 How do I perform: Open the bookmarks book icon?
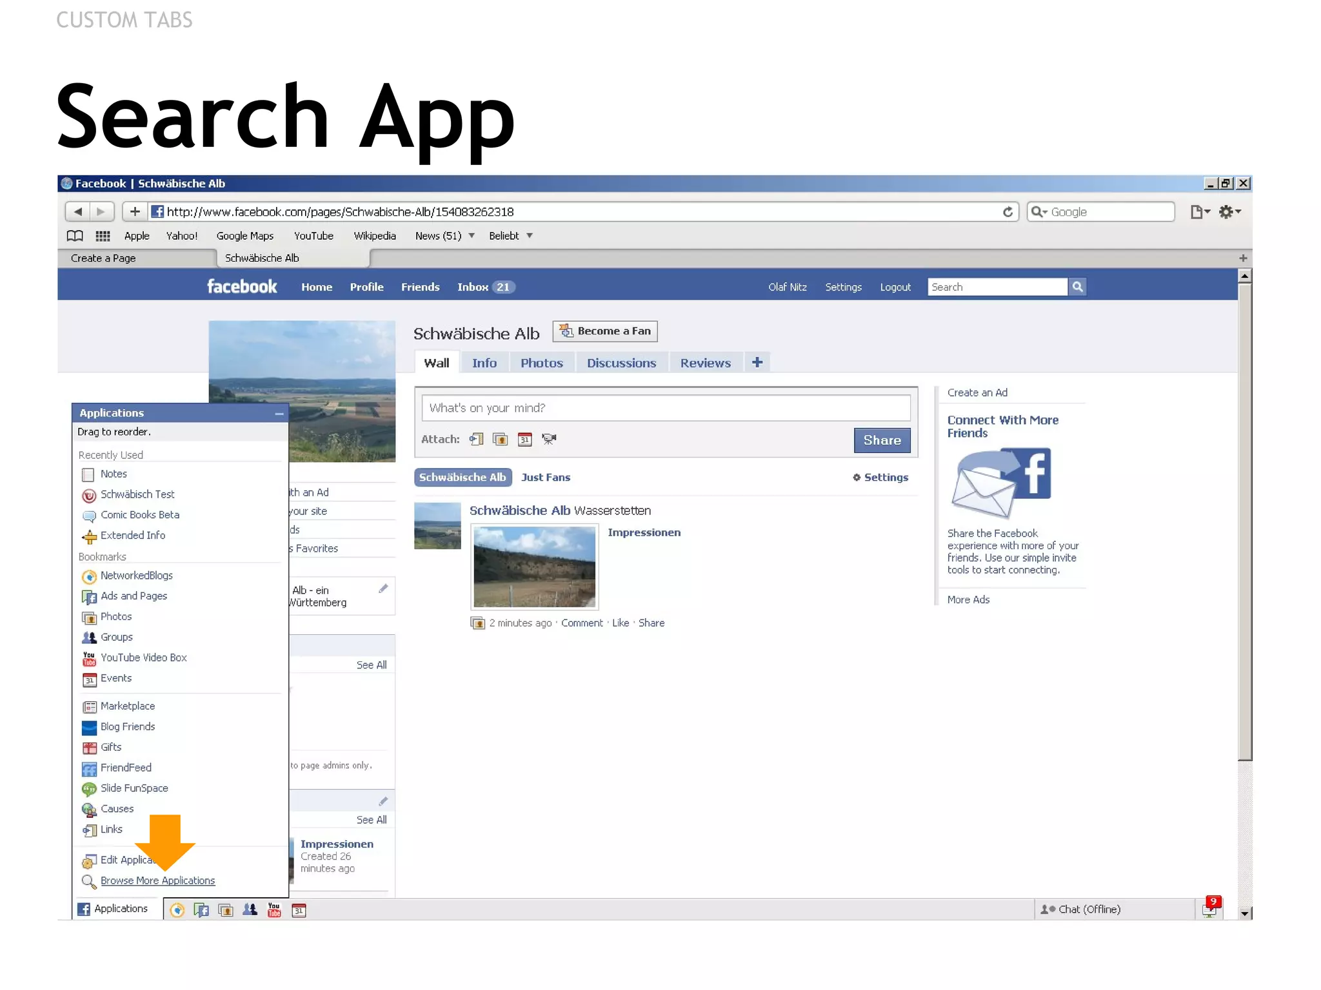75,236
